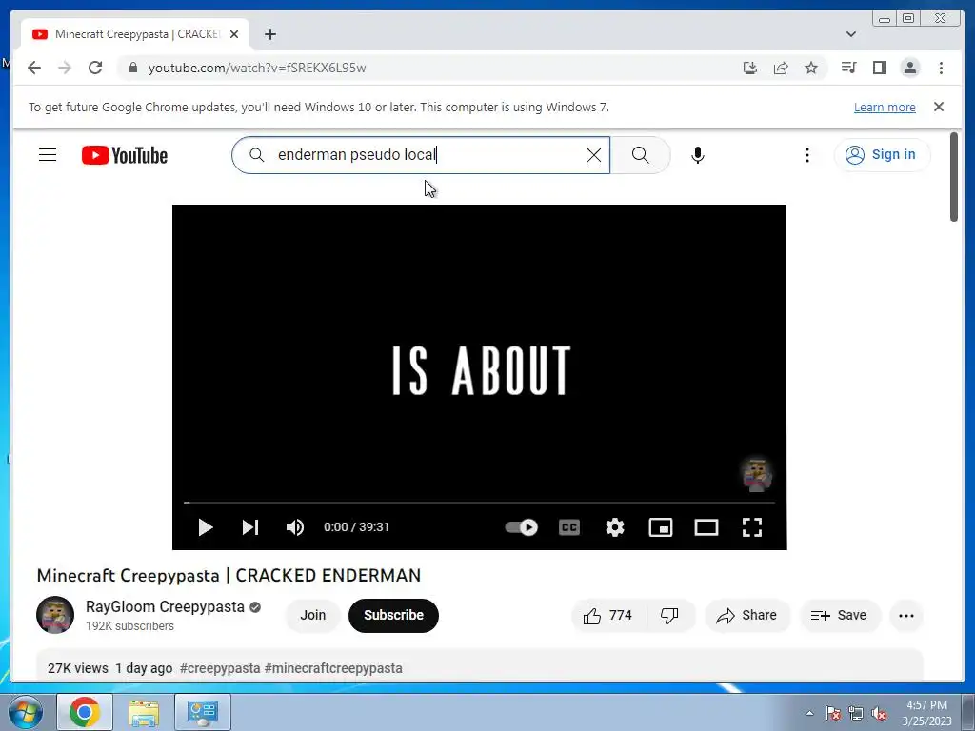Open YouTube settings three-dot menu
This screenshot has width=975, height=731.
pyautogui.click(x=807, y=155)
